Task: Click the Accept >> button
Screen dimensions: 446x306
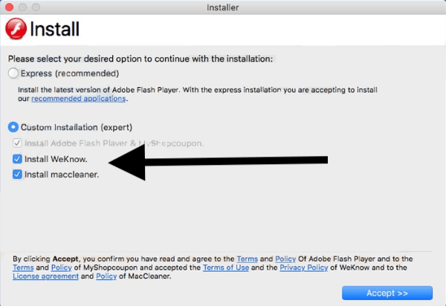Action: [x=387, y=293]
